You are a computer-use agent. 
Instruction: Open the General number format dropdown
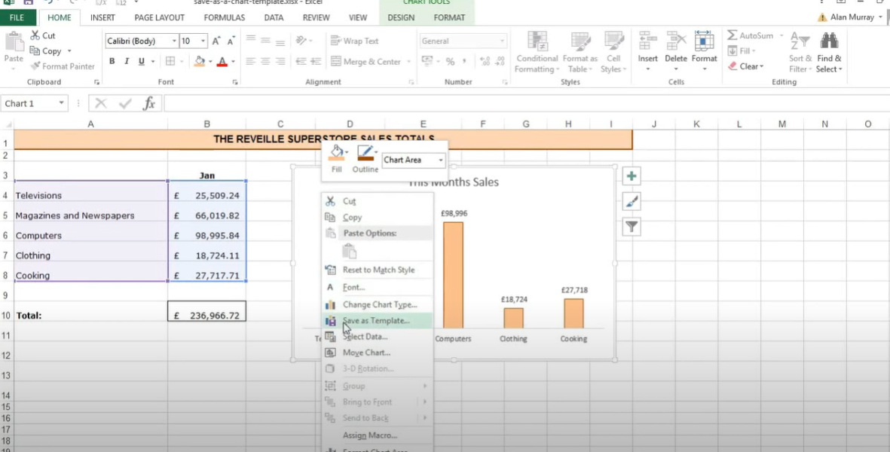click(x=503, y=41)
